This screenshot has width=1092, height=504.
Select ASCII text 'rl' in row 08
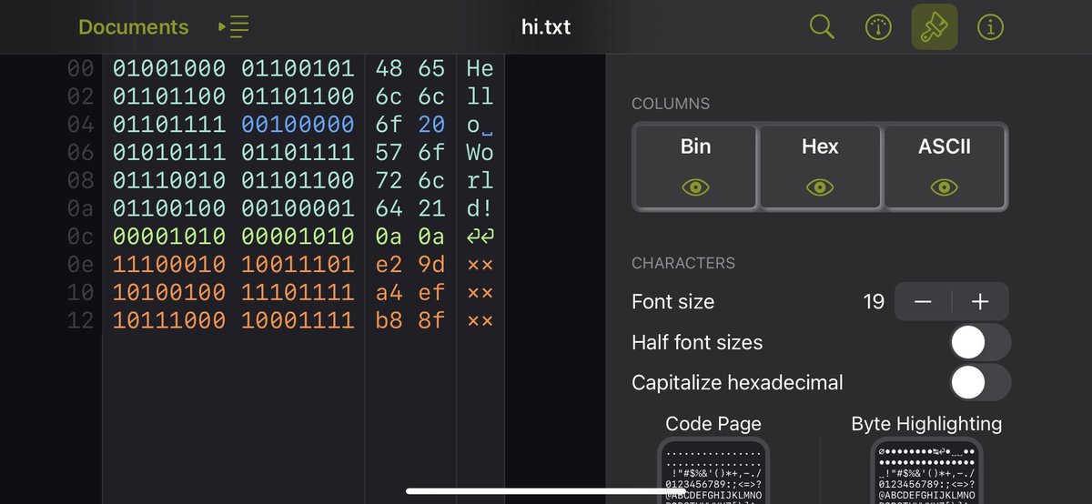pos(480,180)
